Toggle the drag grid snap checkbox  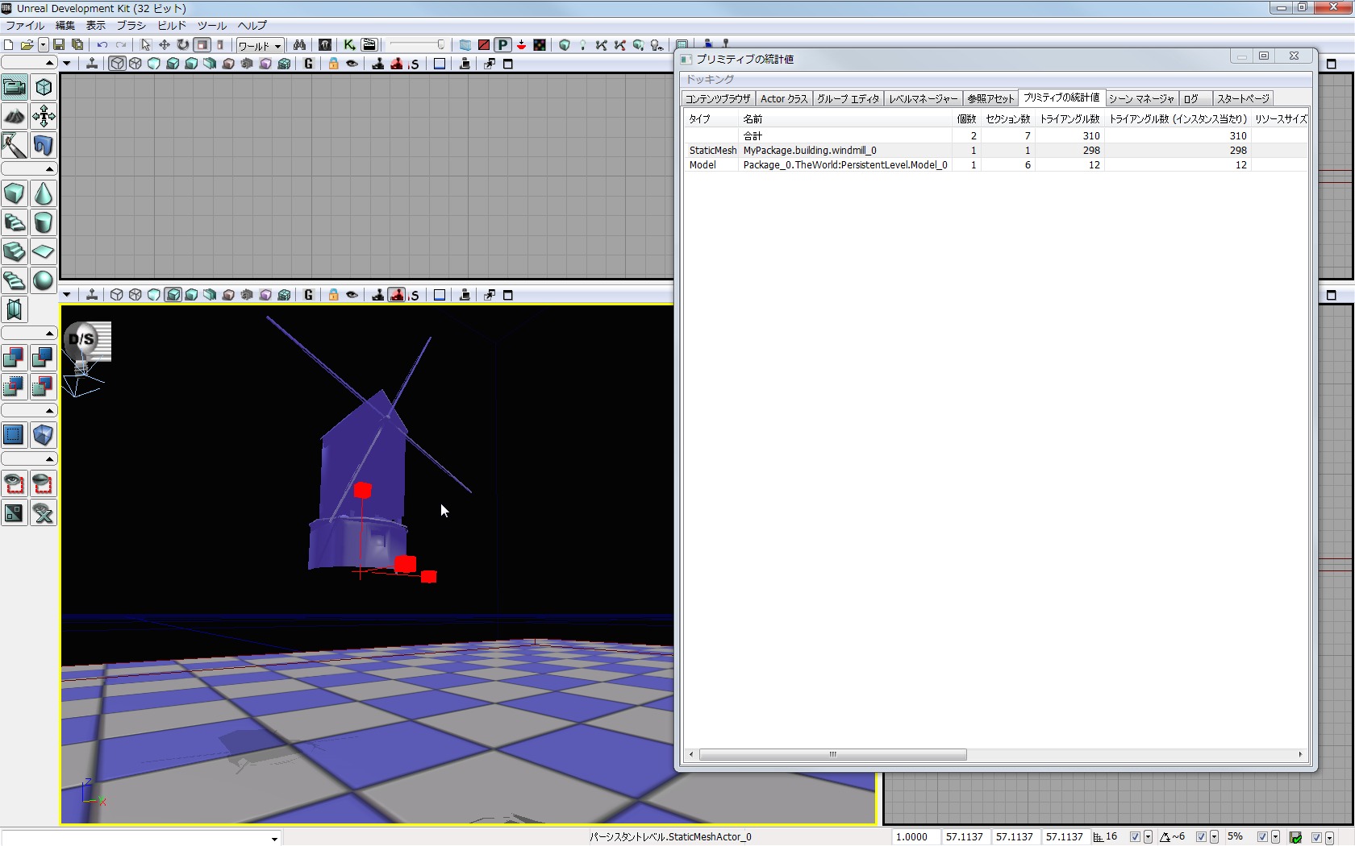pos(1135,837)
